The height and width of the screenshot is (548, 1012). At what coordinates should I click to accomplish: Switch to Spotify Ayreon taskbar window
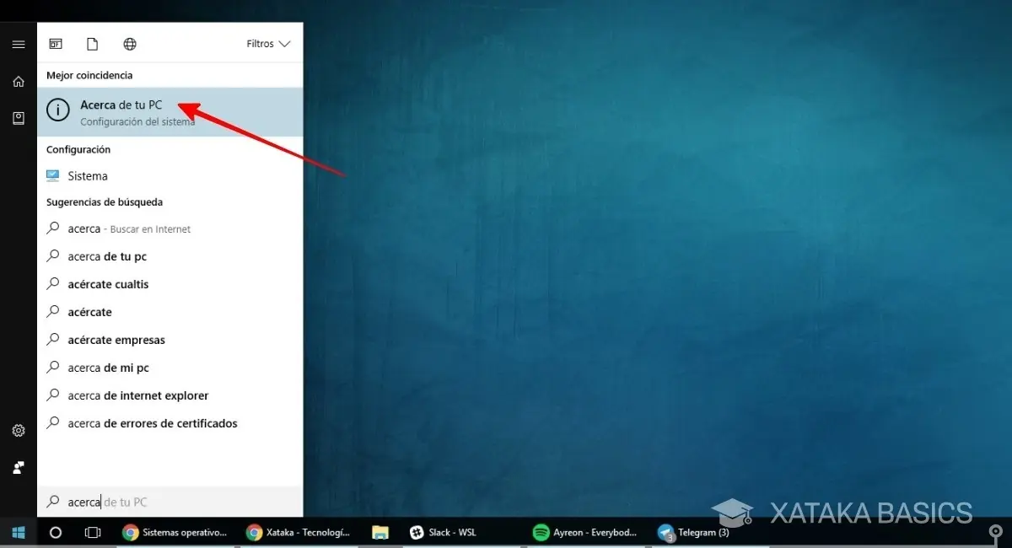[584, 532]
